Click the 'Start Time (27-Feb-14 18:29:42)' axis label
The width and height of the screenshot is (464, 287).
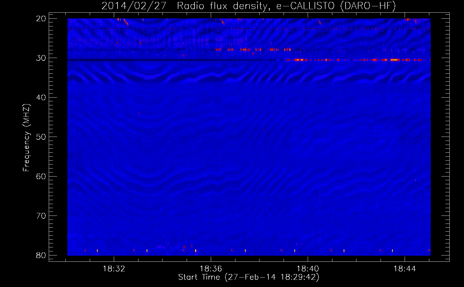click(249, 277)
